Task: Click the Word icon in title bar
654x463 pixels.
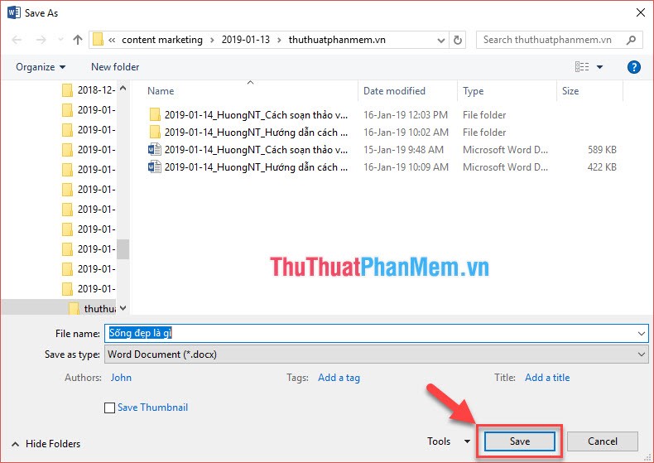Action: pyautogui.click(x=13, y=12)
